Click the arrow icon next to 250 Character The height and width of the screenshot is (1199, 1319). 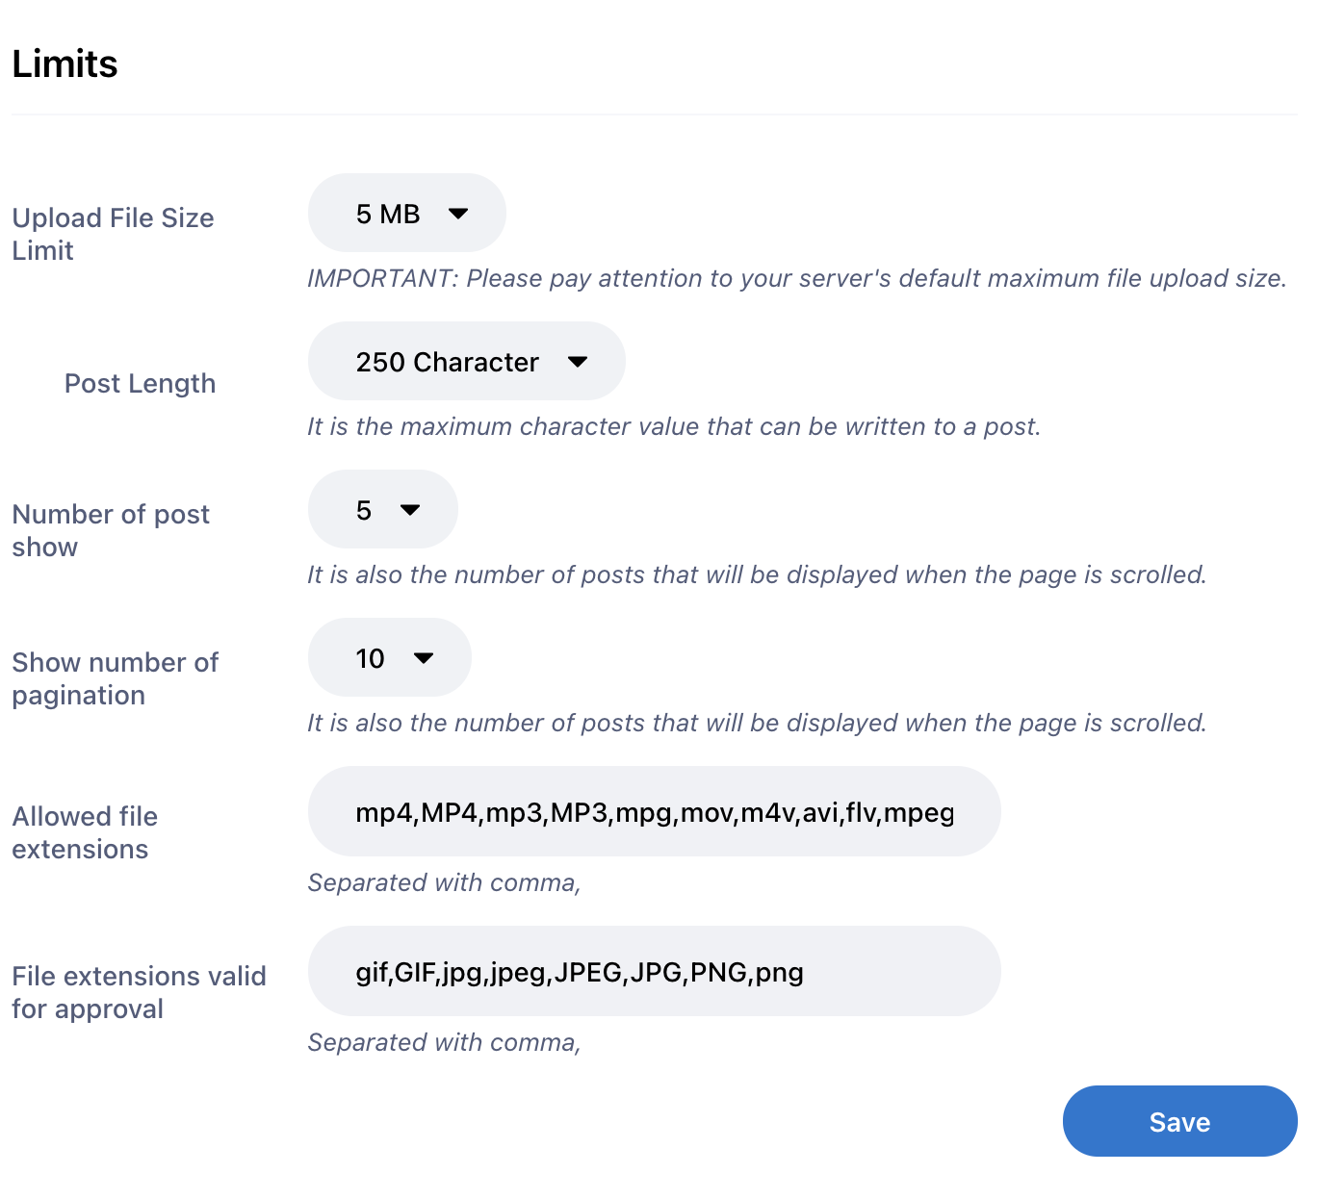578,362
